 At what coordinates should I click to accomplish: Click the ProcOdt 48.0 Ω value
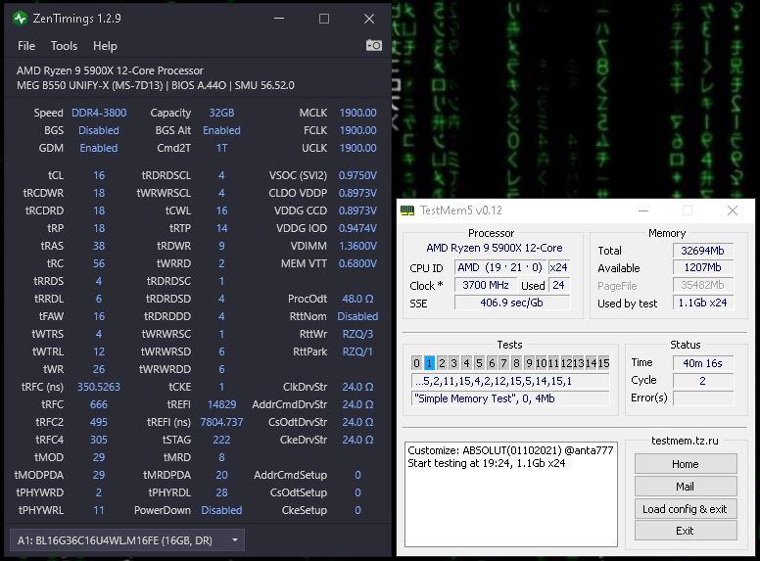coord(357,299)
